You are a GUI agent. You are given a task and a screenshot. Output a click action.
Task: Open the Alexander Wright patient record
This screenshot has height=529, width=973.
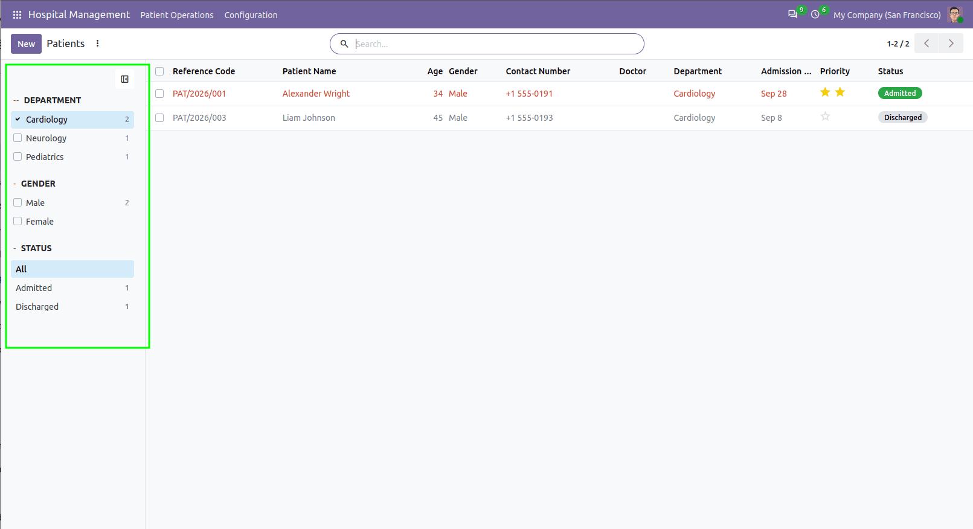click(316, 94)
